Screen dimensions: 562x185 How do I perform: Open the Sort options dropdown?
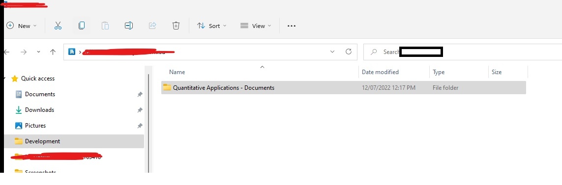coord(212,26)
